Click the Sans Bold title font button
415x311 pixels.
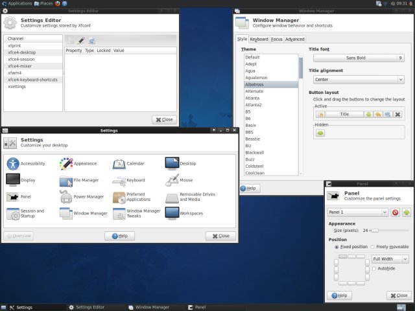(356, 58)
